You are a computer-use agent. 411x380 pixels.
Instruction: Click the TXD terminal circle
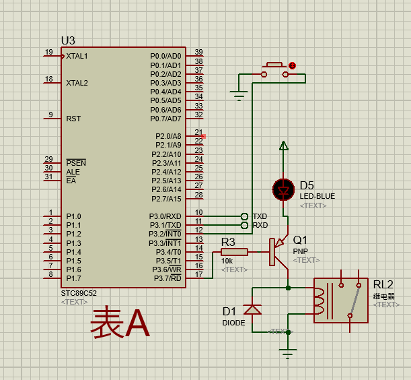244,216
